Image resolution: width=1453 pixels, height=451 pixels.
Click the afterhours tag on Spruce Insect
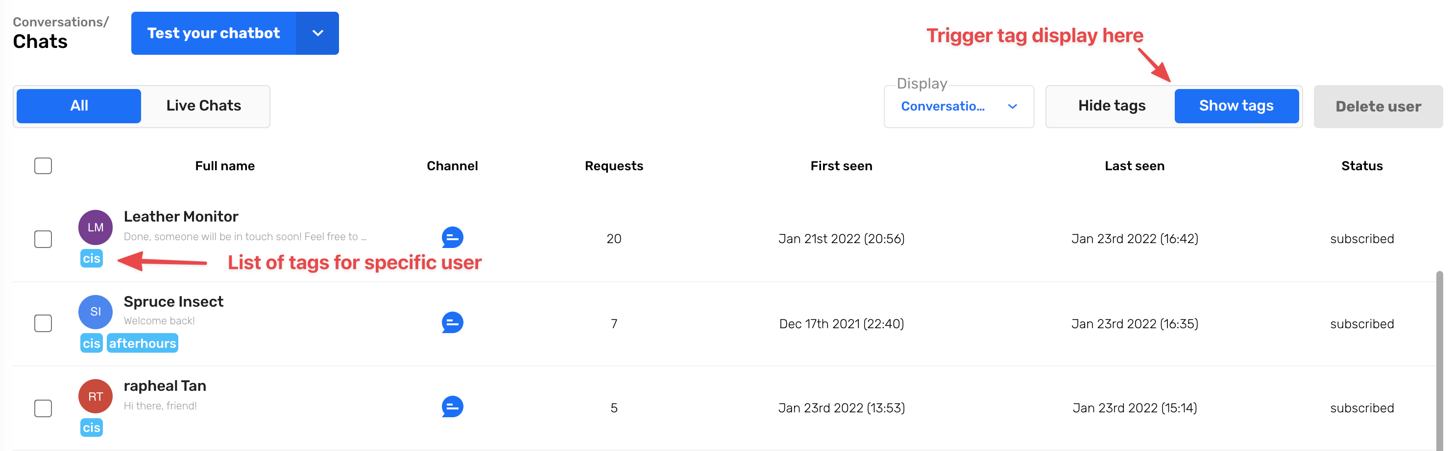[x=142, y=343]
